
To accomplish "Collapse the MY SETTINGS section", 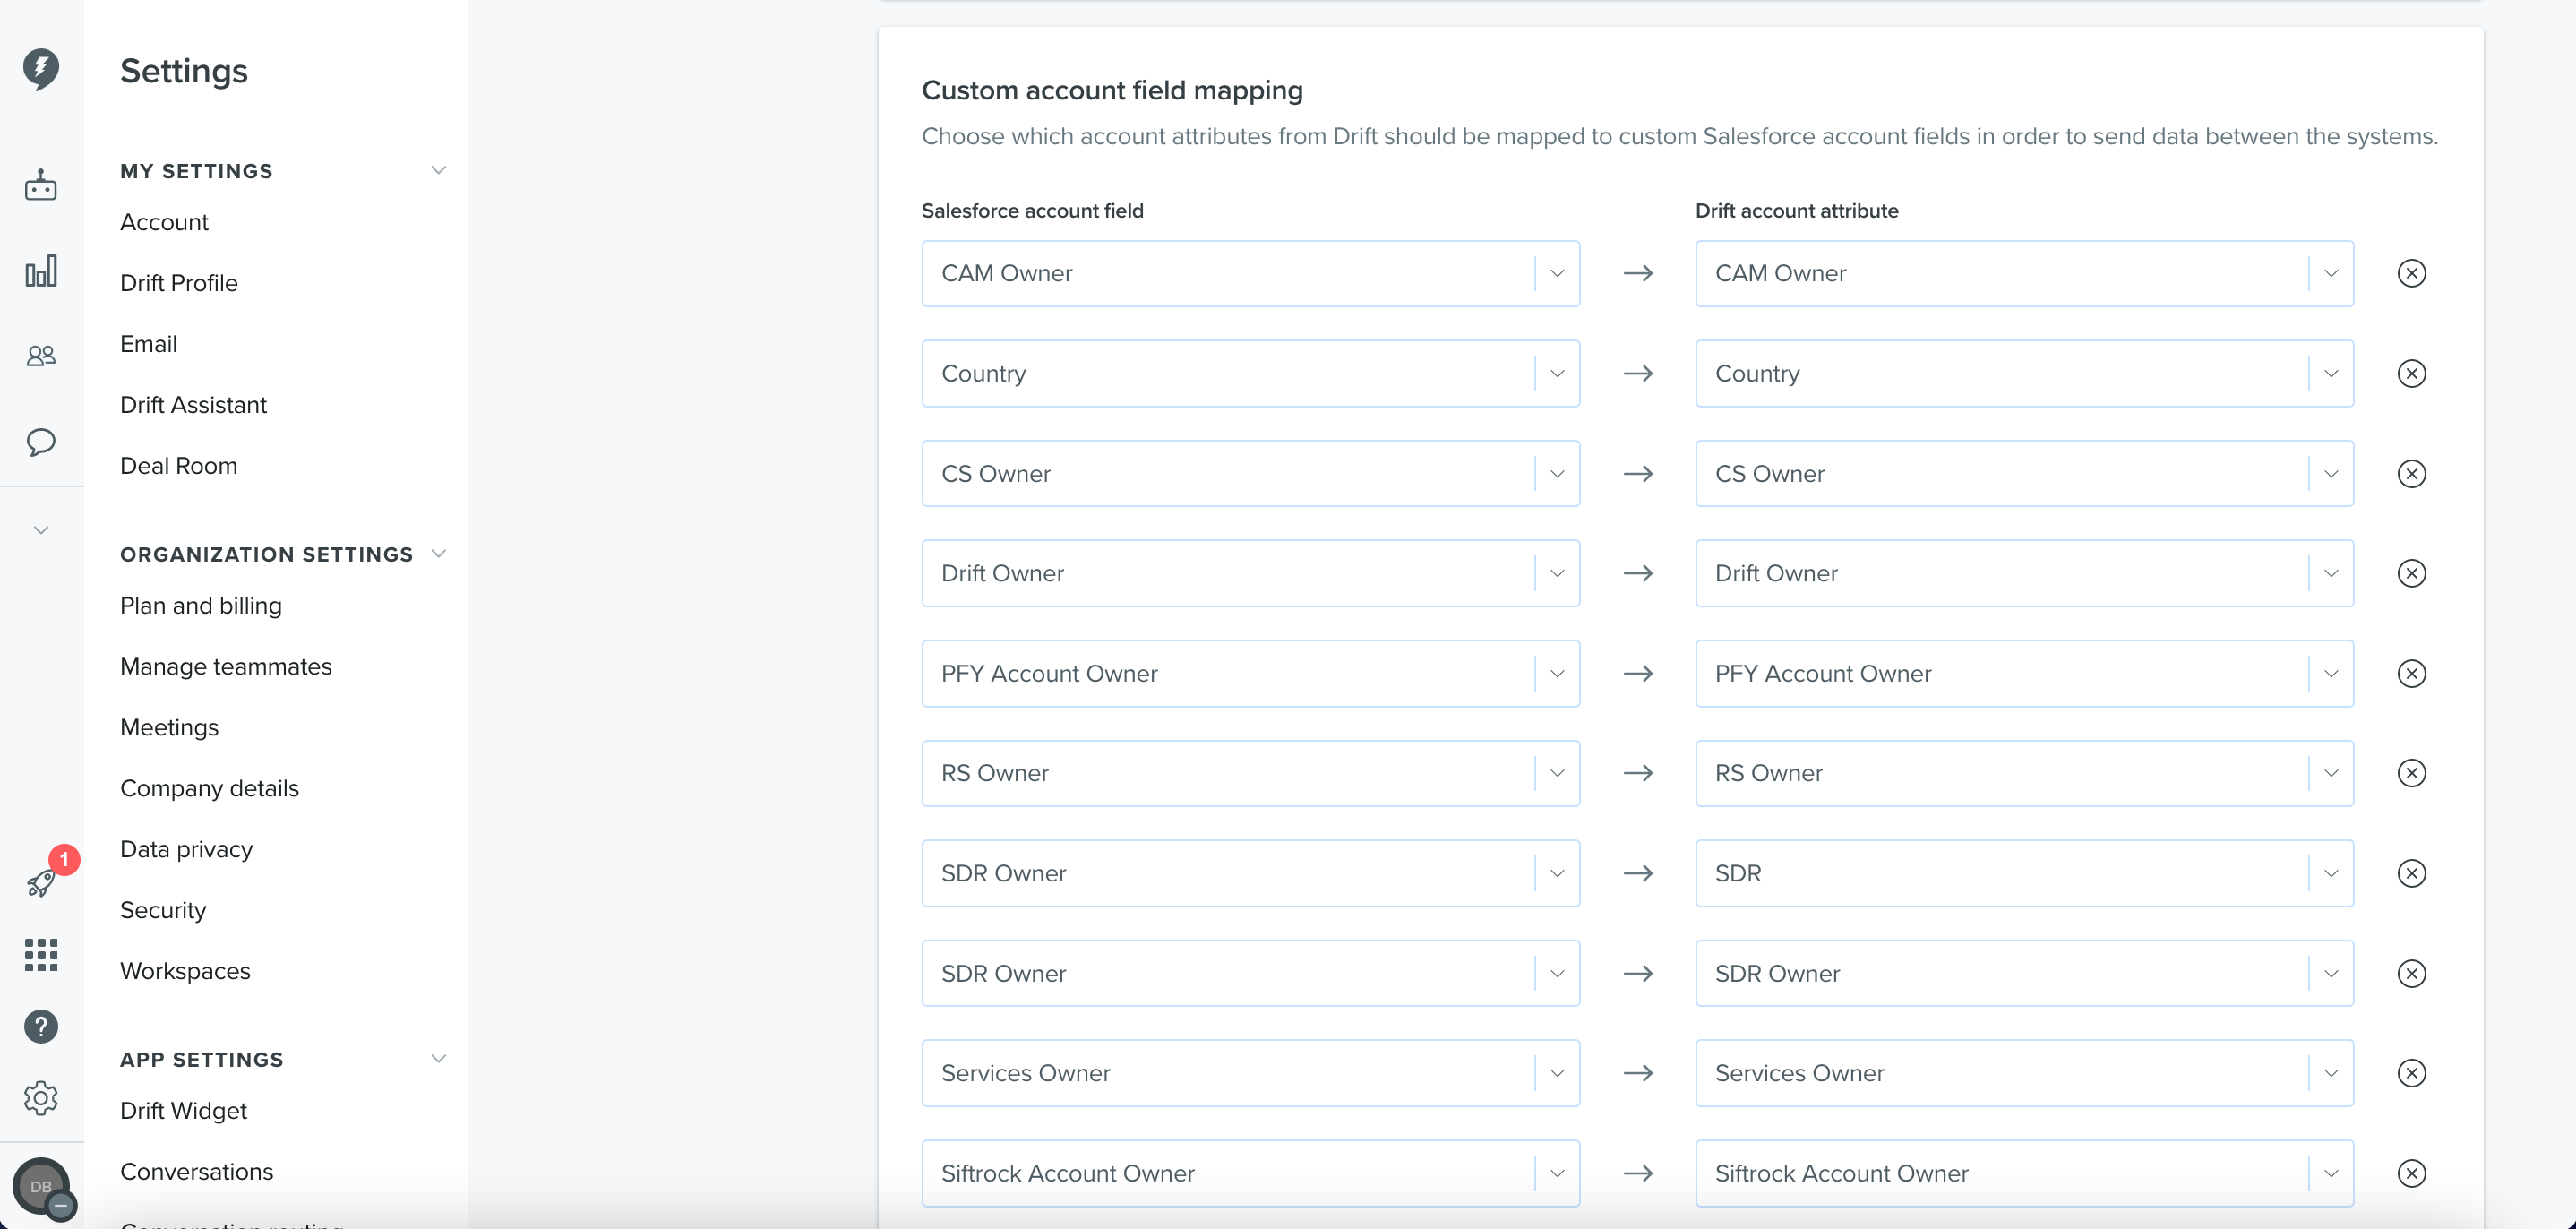I will tap(438, 170).
